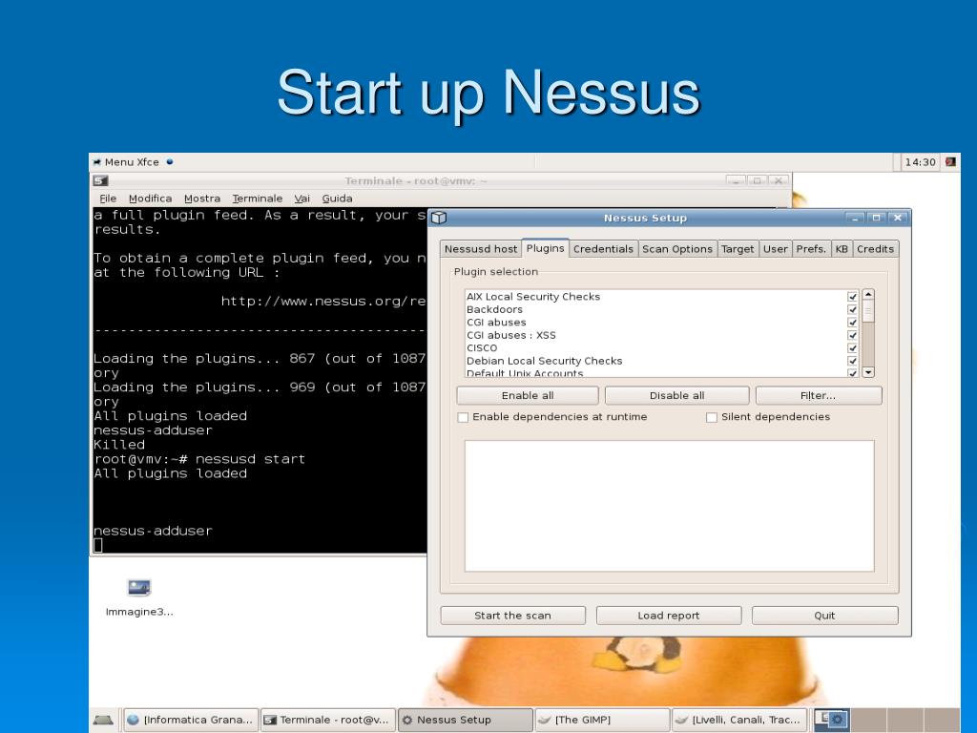This screenshot has height=733, width=977.
Task: Click plugin list scroll down arrow
Action: click(868, 372)
